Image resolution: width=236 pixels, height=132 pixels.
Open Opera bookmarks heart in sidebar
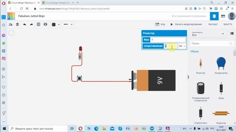[x=4, y=87]
